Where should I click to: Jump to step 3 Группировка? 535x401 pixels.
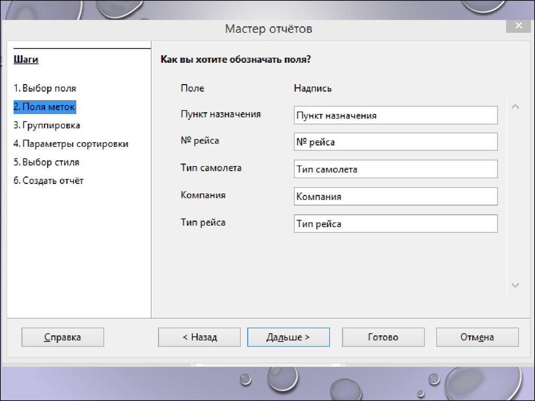(x=47, y=125)
